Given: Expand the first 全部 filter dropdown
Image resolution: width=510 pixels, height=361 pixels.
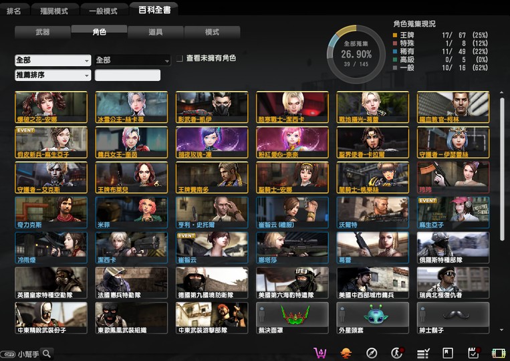Looking at the screenshot, I should [52, 60].
